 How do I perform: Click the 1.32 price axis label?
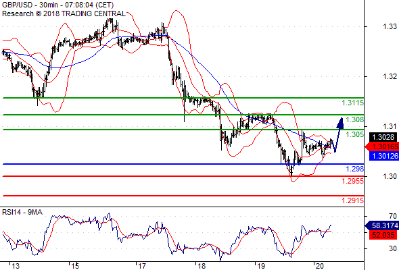click(x=390, y=76)
